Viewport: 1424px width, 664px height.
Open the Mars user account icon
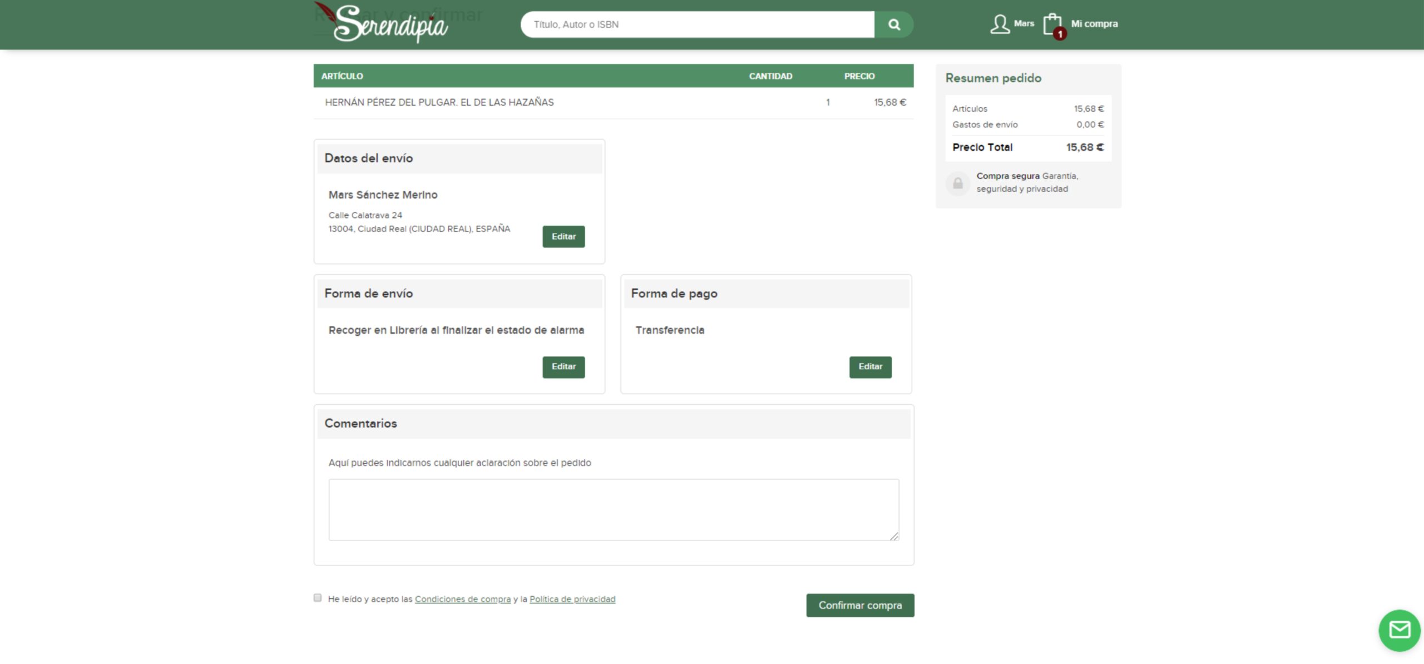pos(1000,24)
